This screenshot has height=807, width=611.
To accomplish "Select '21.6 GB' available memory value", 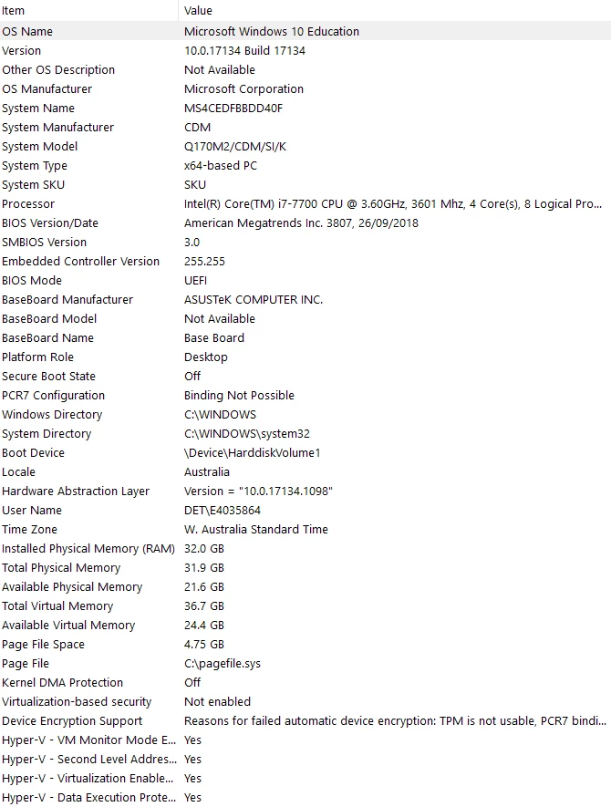I will pyautogui.click(x=204, y=586).
